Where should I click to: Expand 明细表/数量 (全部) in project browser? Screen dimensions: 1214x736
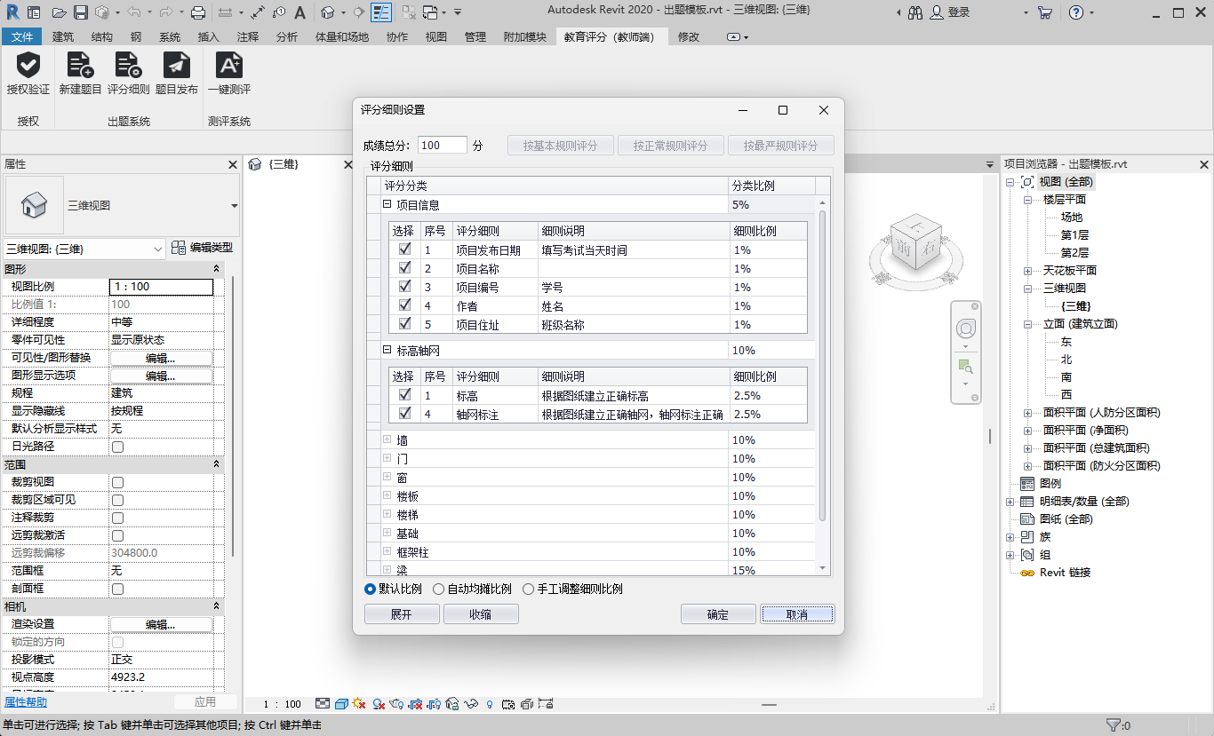pyautogui.click(x=1010, y=501)
